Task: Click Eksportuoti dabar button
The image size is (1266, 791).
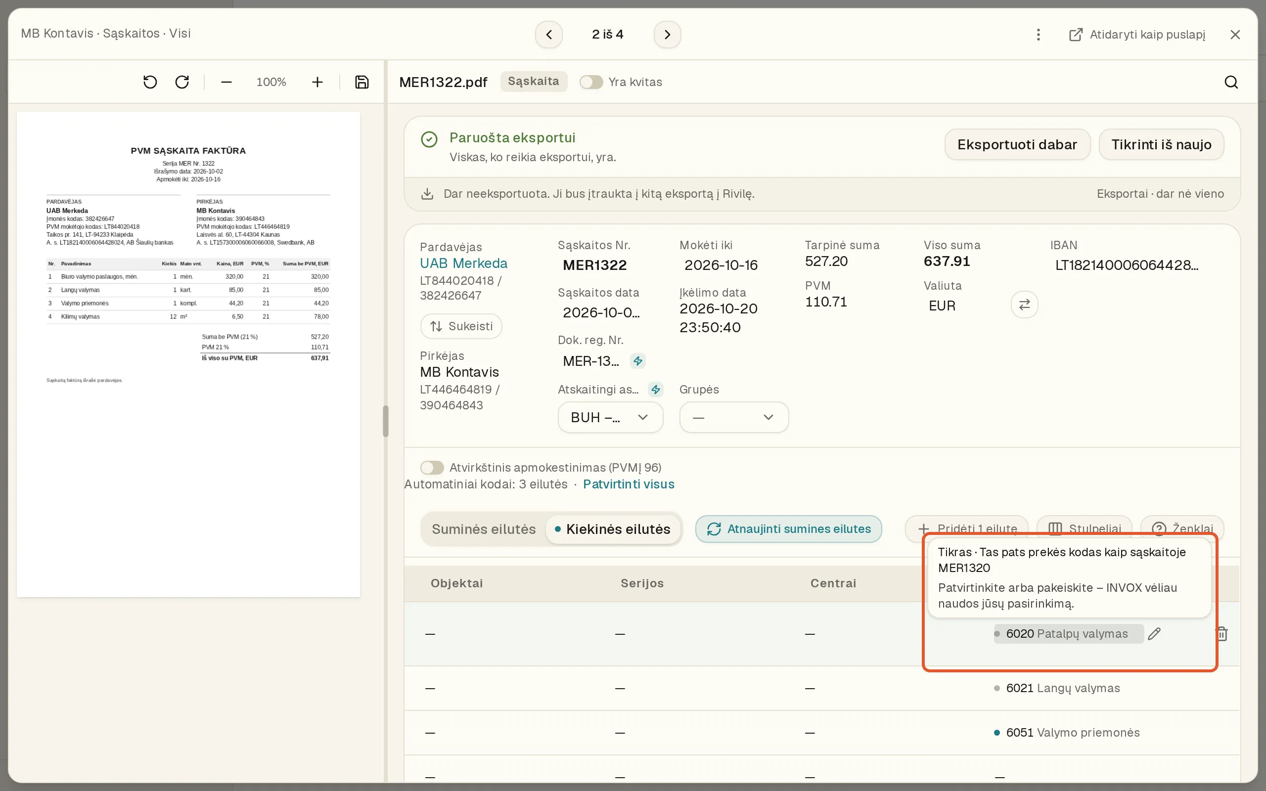Action: click(1017, 145)
